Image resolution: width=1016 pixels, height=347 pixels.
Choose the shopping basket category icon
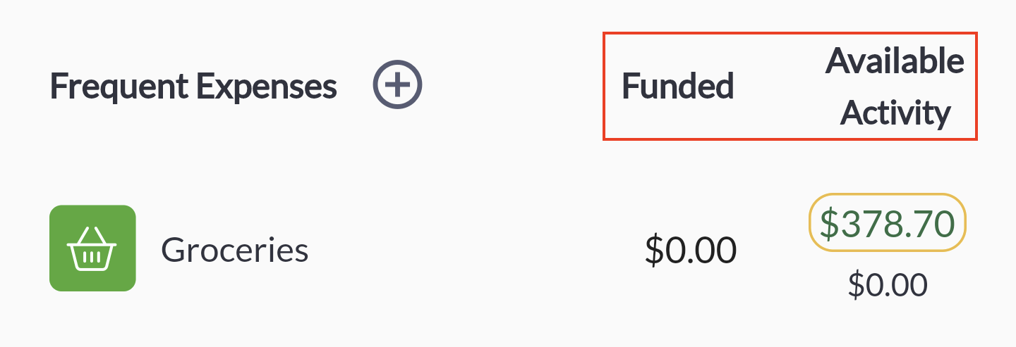point(92,248)
